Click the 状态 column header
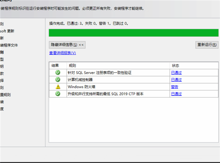Image resolution: width=220 pixels, height=163 pixels. (175, 65)
